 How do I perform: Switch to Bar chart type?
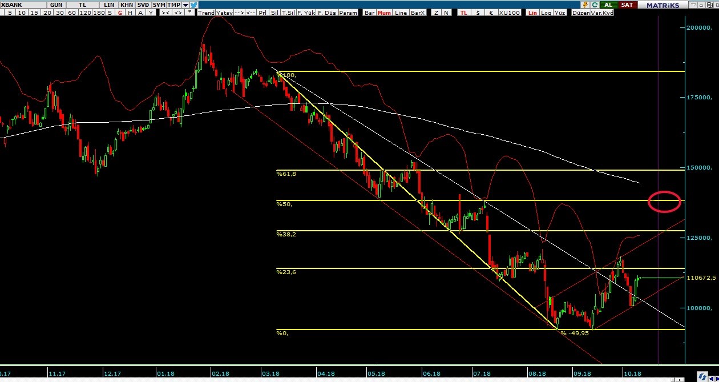(x=370, y=13)
